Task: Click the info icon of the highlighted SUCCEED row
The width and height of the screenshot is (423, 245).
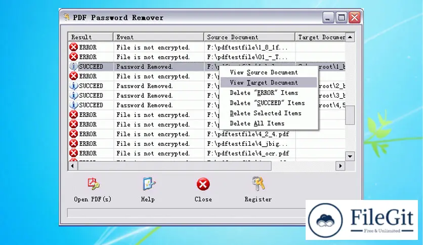Action: [x=73, y=67]
